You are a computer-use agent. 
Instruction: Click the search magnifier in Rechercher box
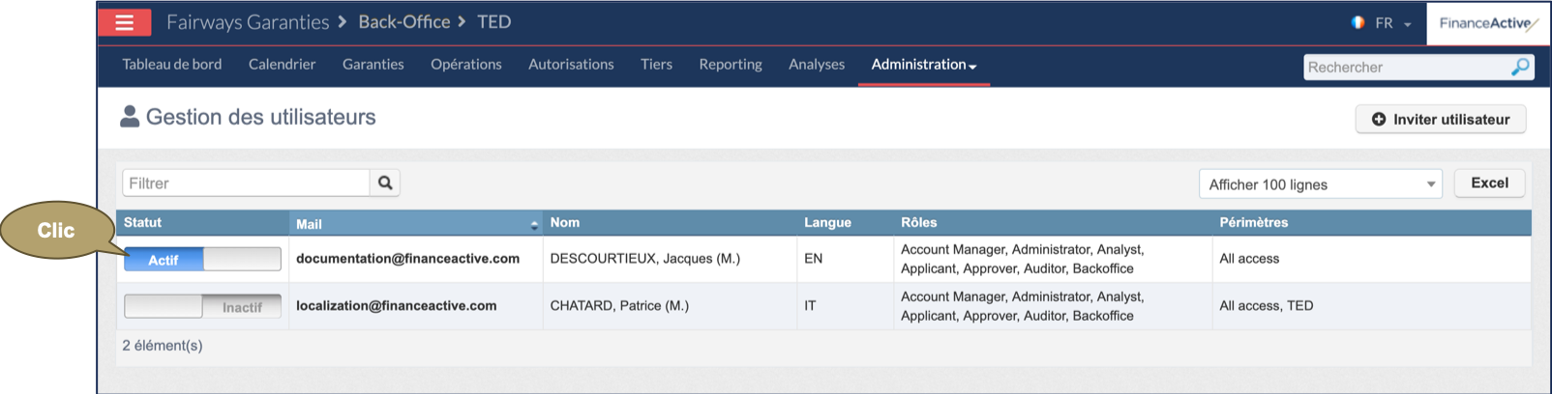(1520, 67)
